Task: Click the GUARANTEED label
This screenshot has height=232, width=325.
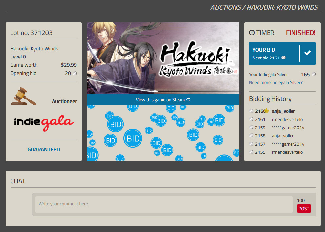Action: [44, 150]
